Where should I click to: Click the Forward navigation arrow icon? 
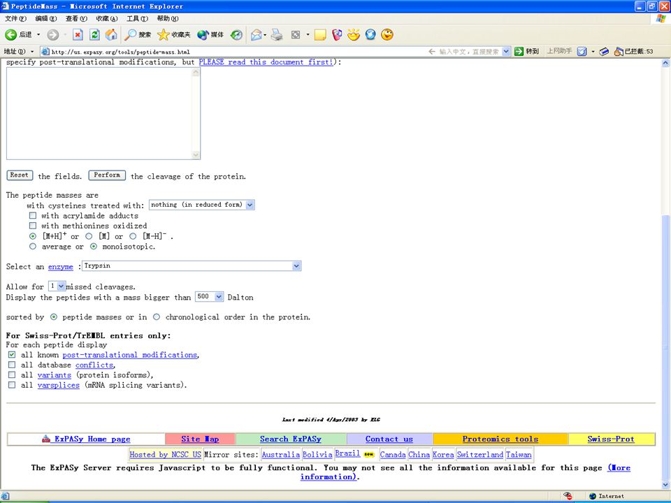pyautogui.click(x=52, y=35)
